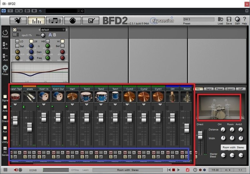Open the Mixer page with level bars icon

36,20
